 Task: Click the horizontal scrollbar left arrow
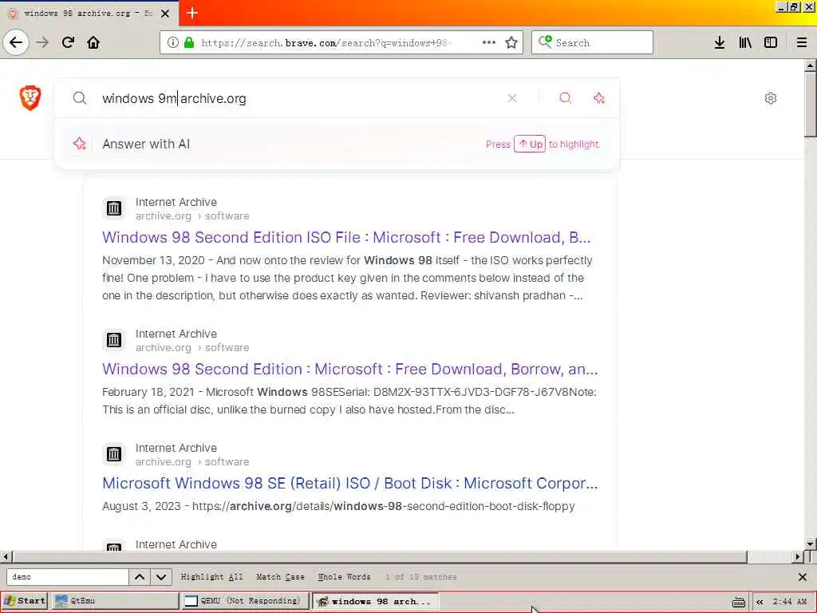[x=6, y=557]
